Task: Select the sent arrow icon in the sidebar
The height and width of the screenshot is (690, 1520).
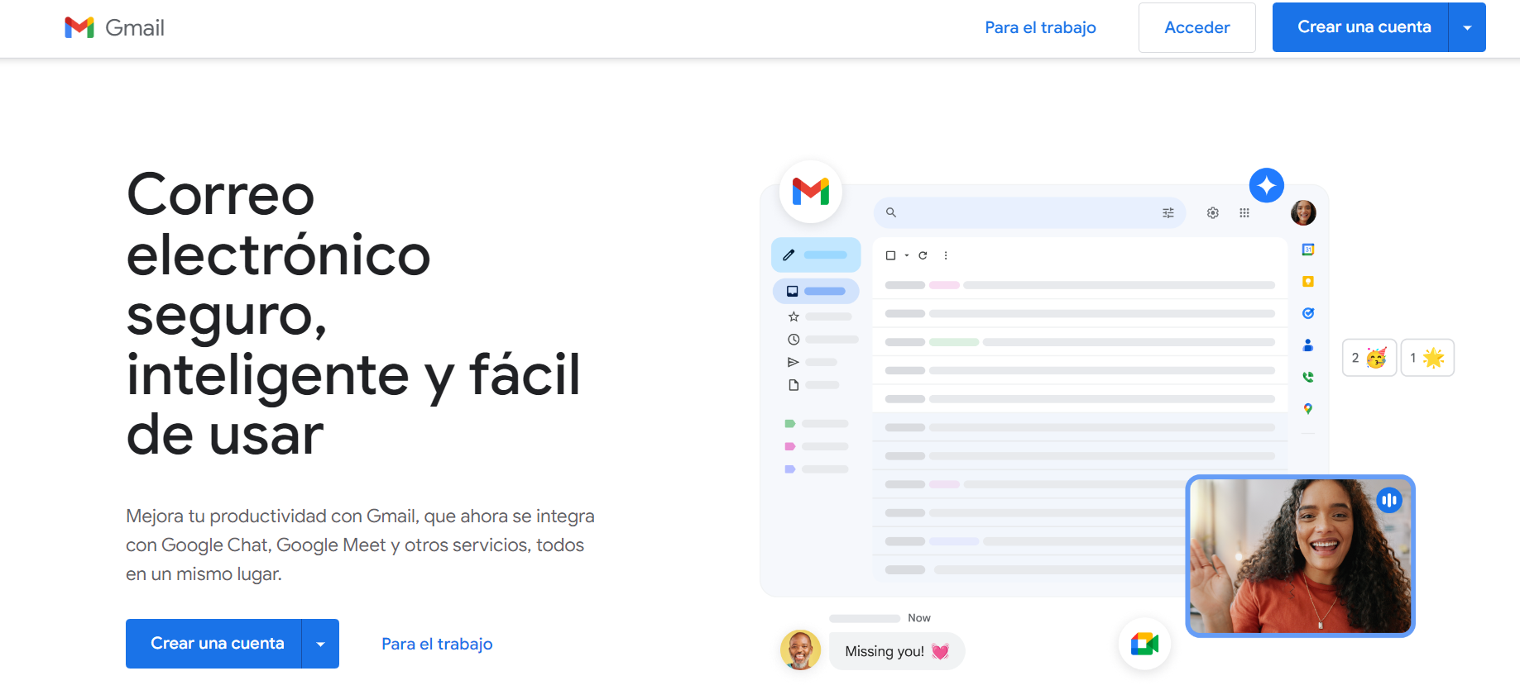Action: [x=794, y=362]
